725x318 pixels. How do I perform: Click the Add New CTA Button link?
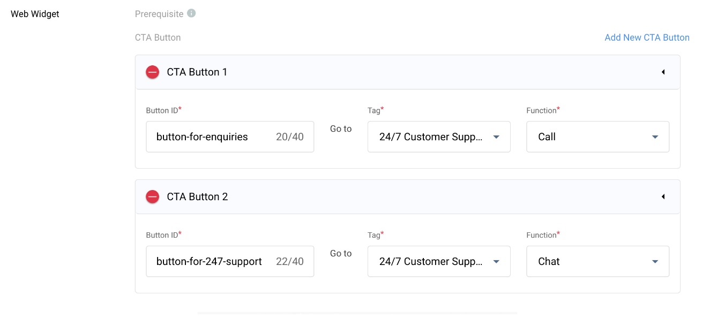[x=647, y=37]
